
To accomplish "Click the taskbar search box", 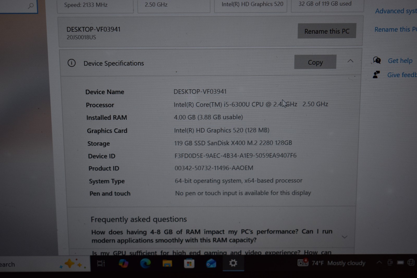I will coord(45,264).
